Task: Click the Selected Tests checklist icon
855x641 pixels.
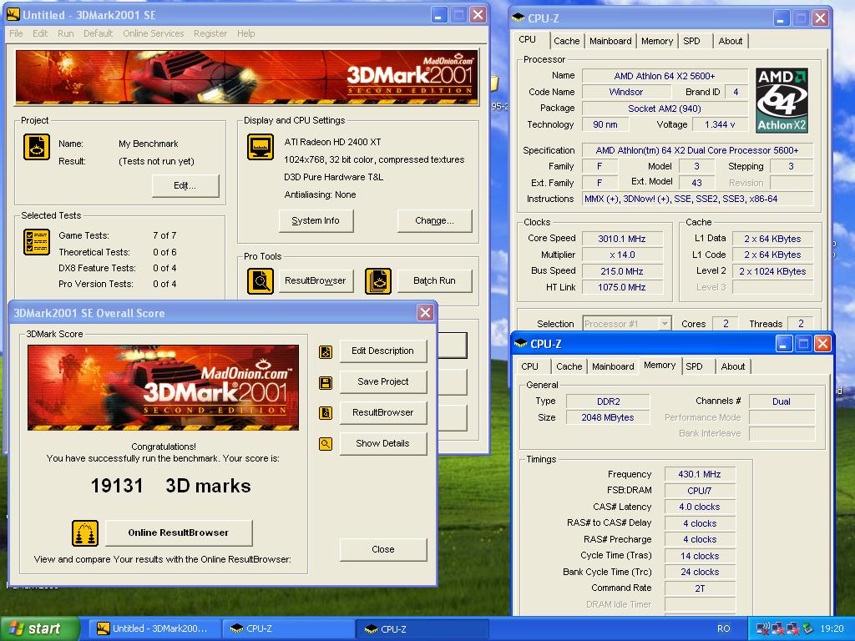Action: 37,242
